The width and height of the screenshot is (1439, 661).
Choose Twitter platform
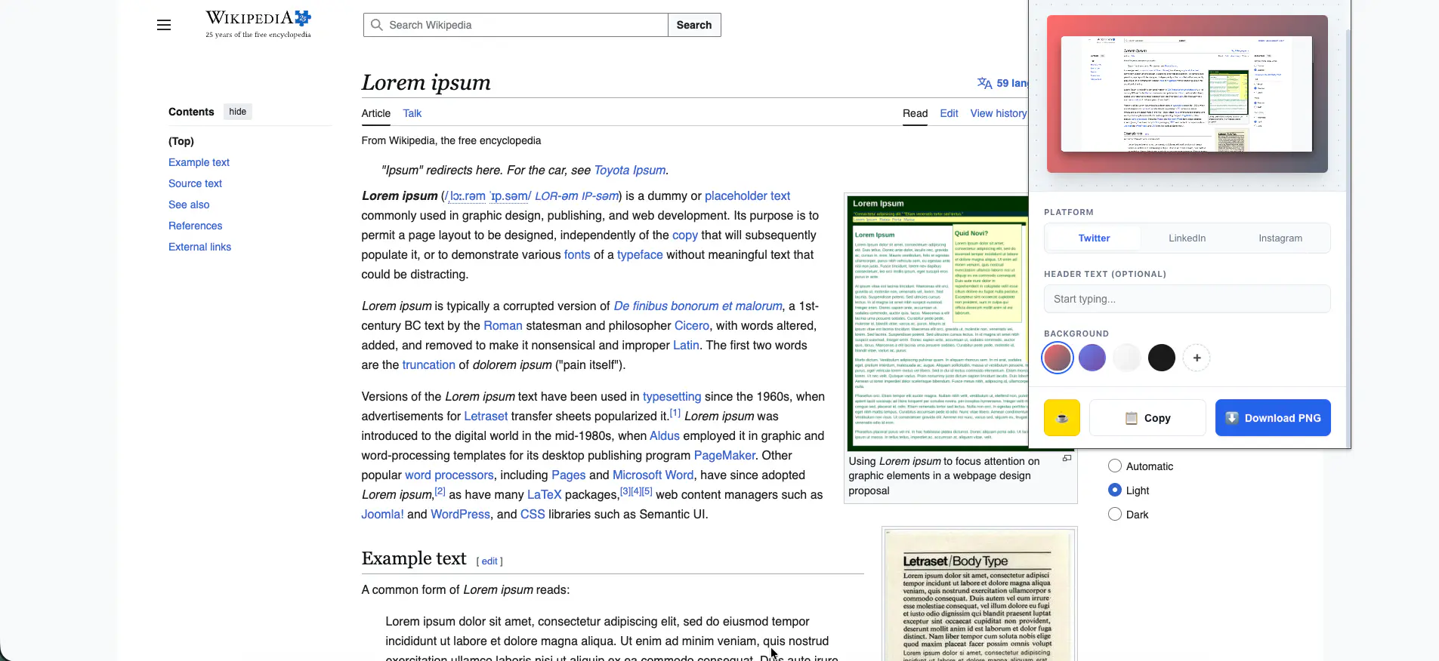[1094, 238]
